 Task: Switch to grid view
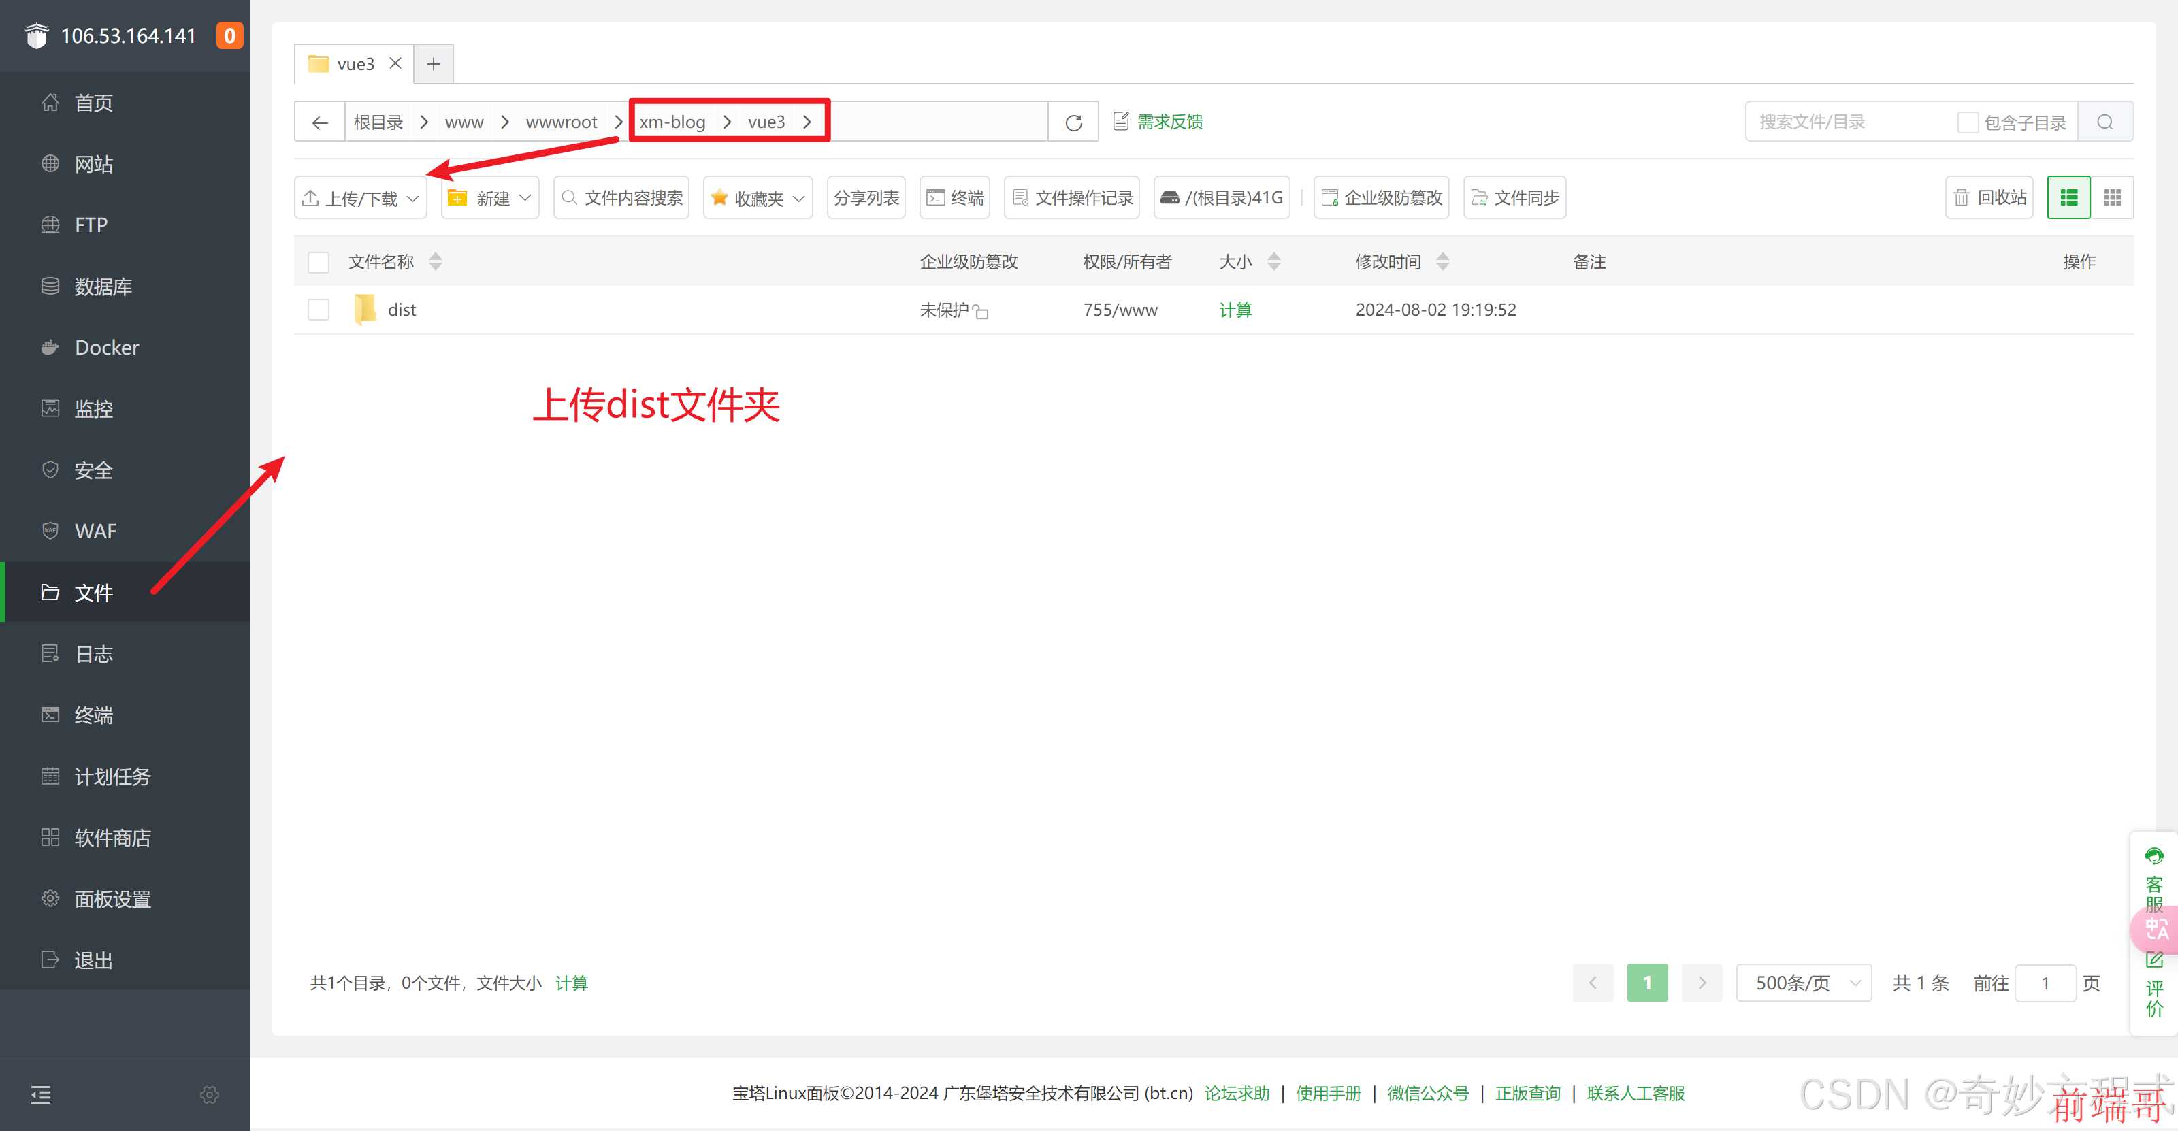point(2112,198)
